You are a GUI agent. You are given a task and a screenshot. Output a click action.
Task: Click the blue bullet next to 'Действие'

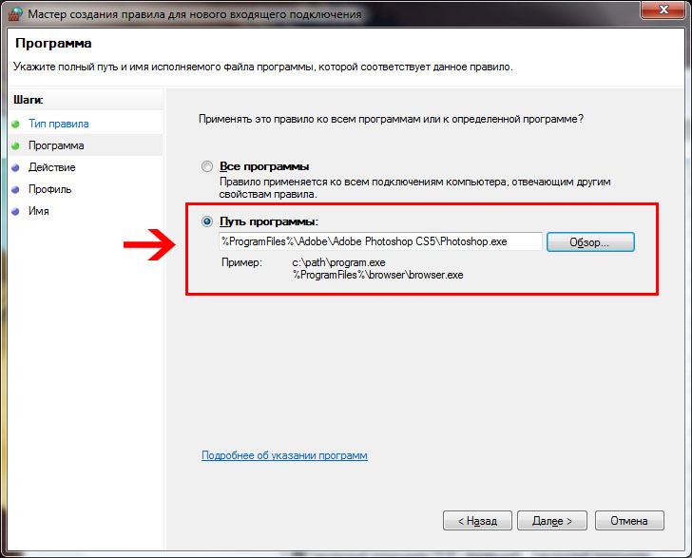[x=15, y=167]
